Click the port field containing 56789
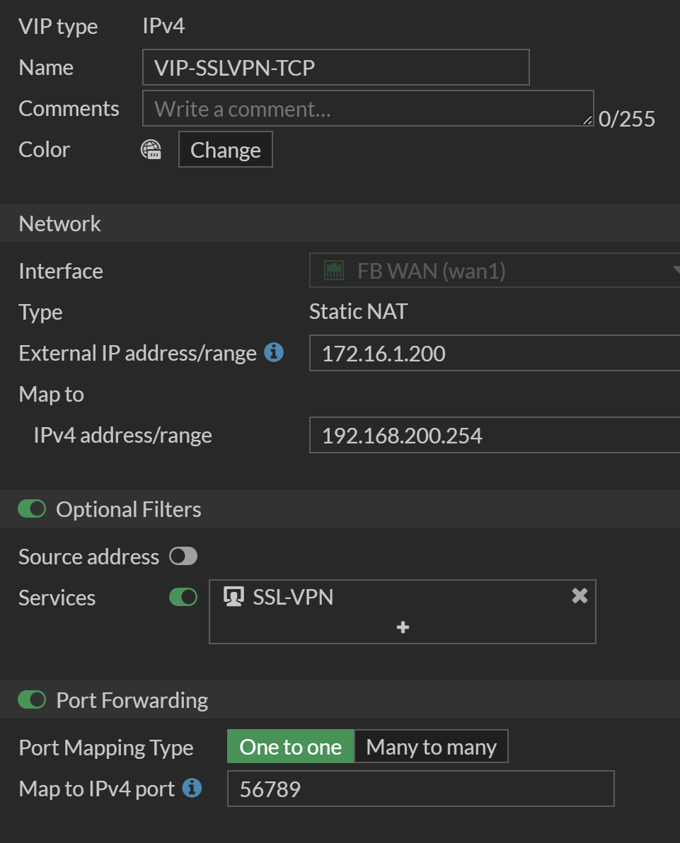This screenshot has height=843, width=680. 420,789
